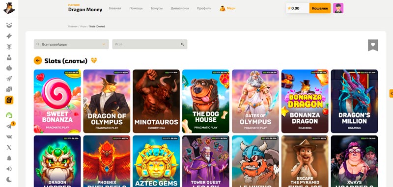Viewport: 393px width, 187px height.
Task: Click the RTP badge on Minotauros card
Action: click(x=170, y=73)
